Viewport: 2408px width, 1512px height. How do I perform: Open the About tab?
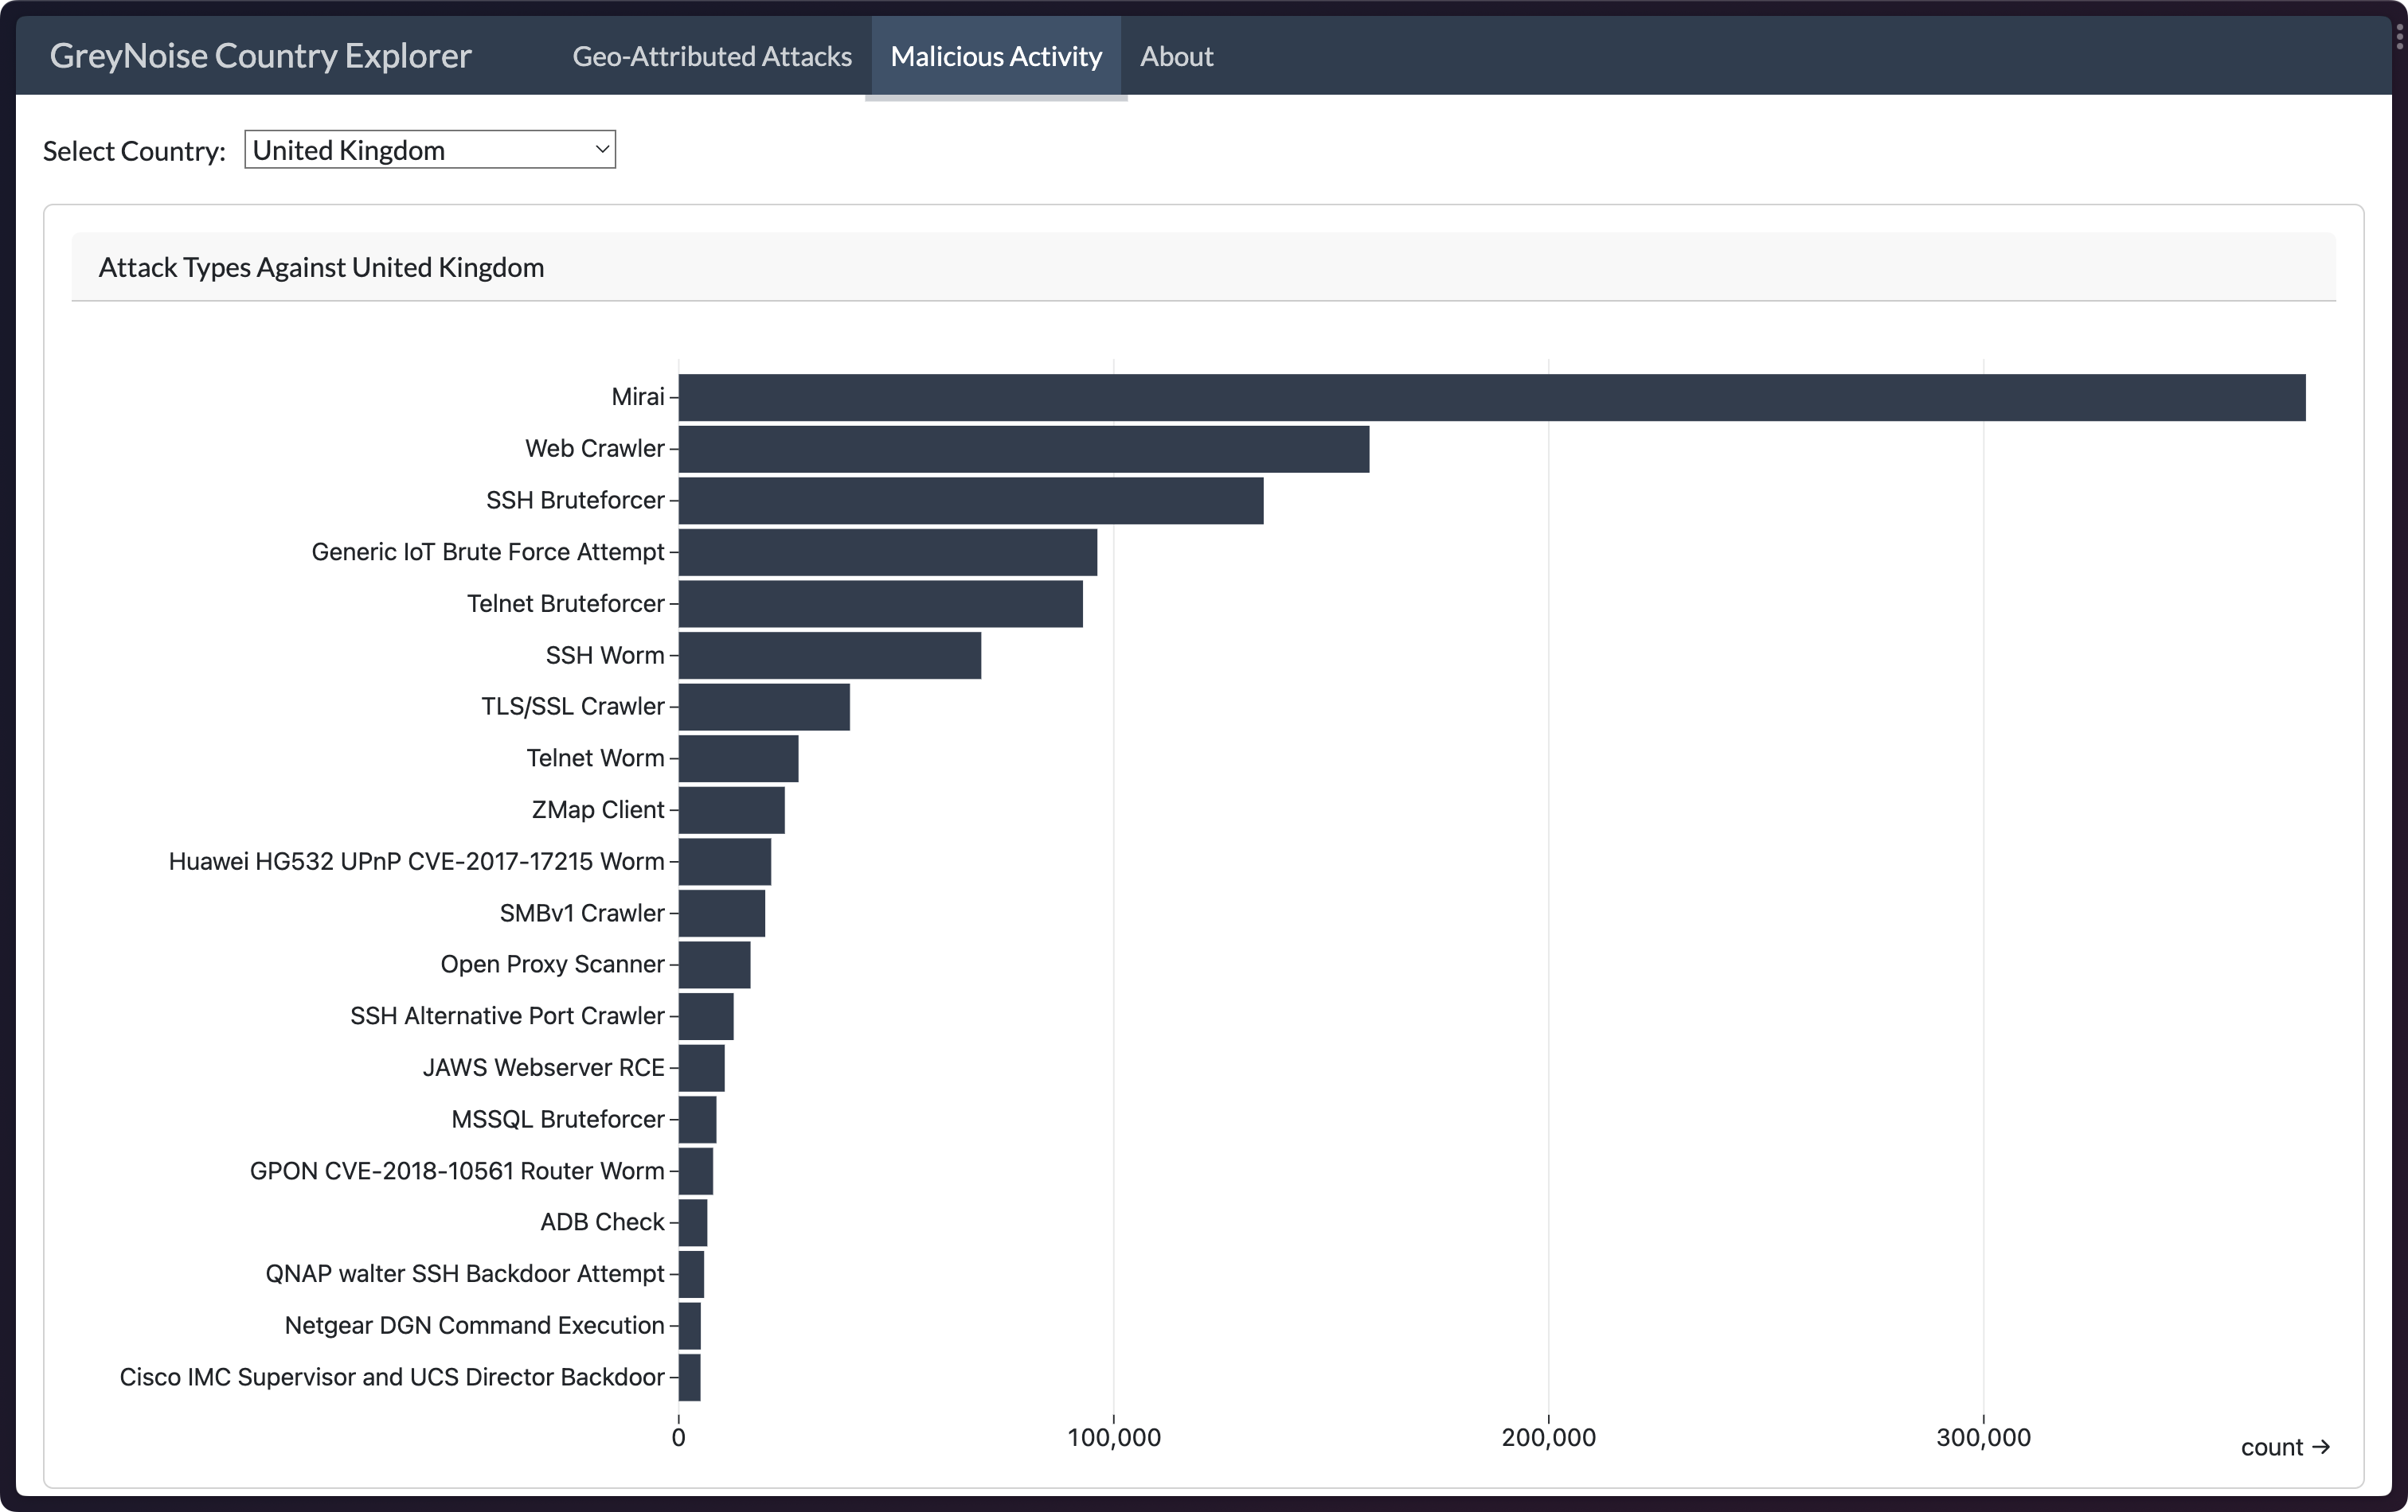1176,57
